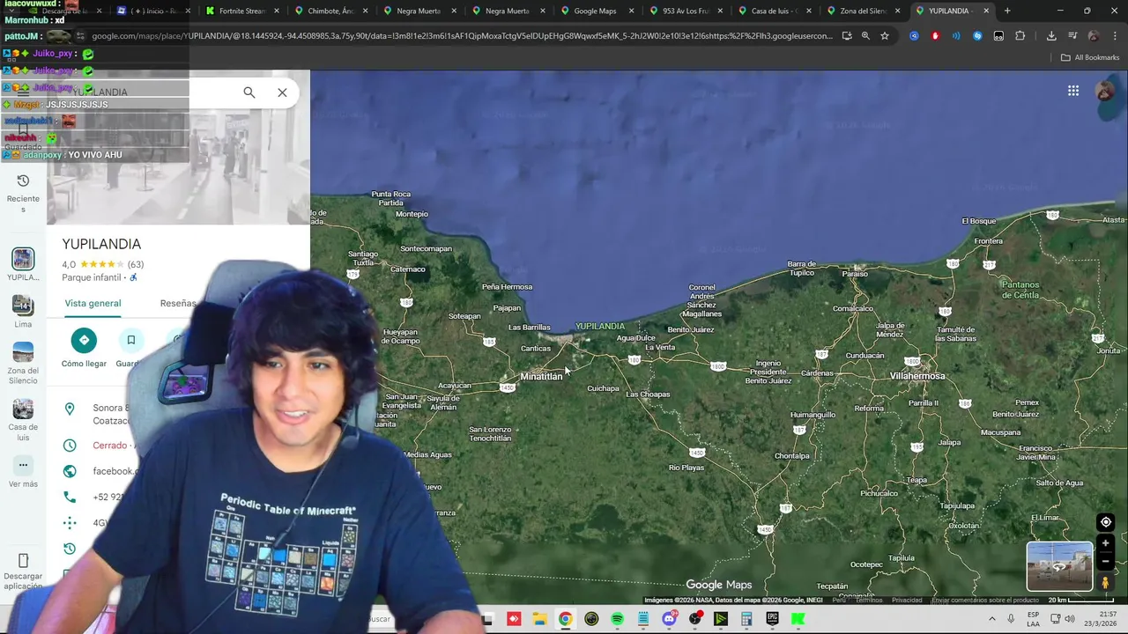Click the Términos link at map footer
Screen dimensions: 1128x634
(869, 601)
